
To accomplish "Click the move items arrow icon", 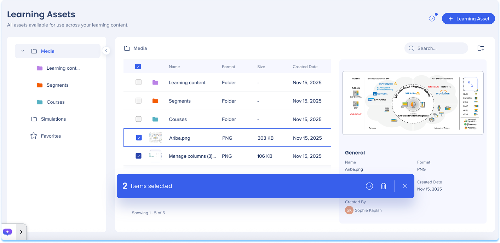I will 369,186.
